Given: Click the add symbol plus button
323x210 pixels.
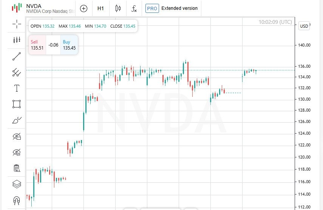Looking at the screenshot, I should [83, 8].
